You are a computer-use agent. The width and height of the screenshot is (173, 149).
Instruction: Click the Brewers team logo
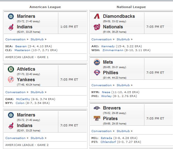[97, 108]
